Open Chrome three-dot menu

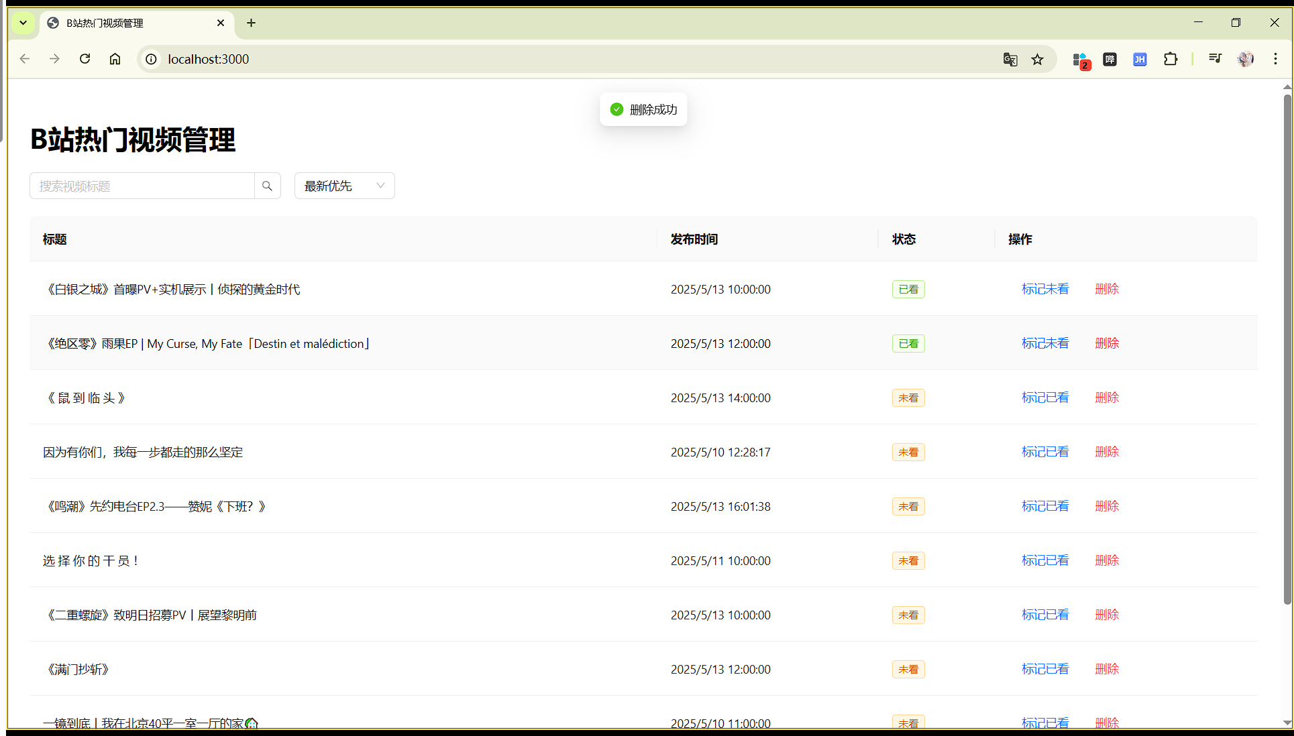tap(1275, 59)
